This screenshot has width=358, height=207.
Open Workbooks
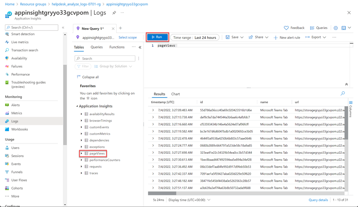click(x=20, y=129)
